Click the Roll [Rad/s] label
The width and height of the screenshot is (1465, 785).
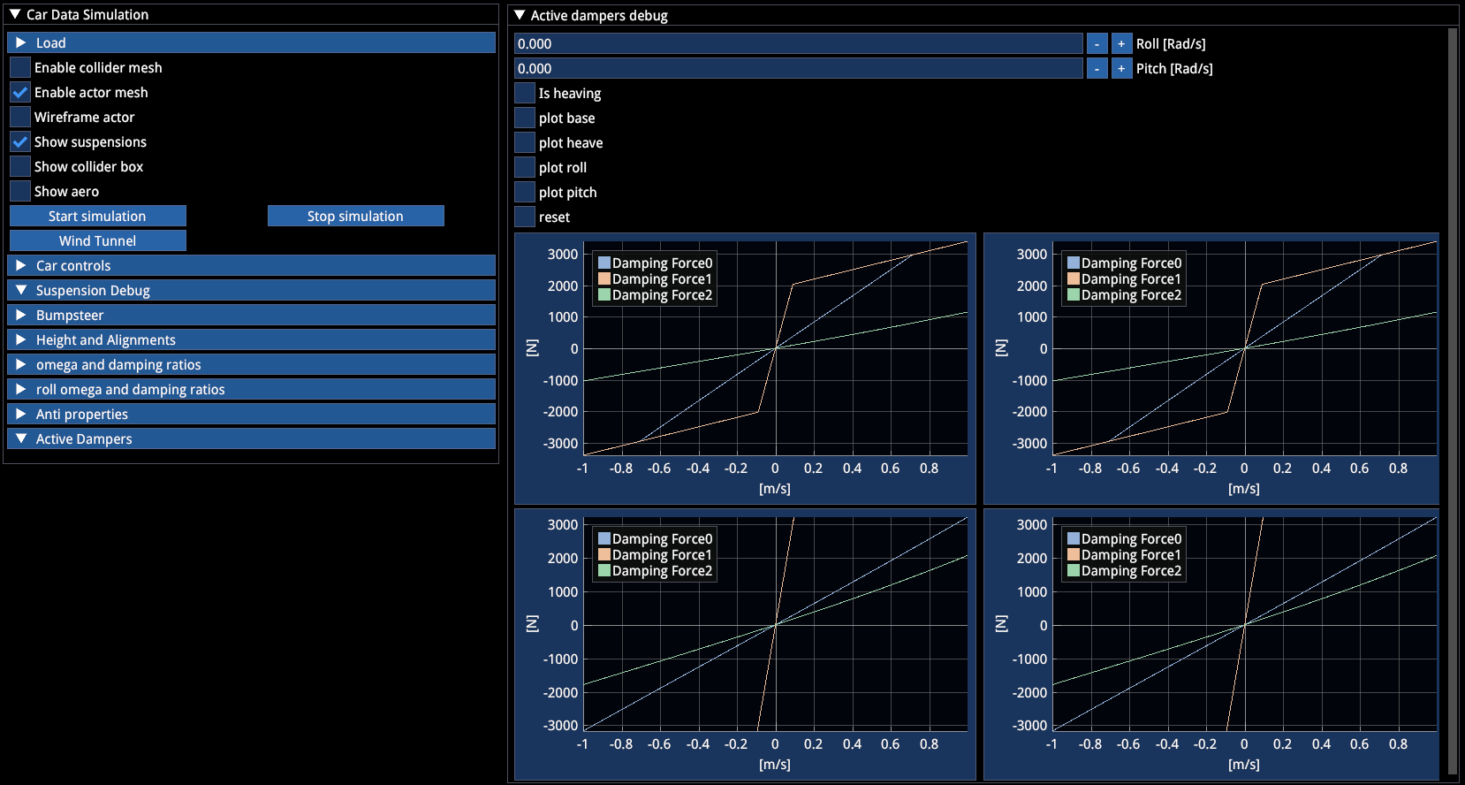coord(1171,43)
